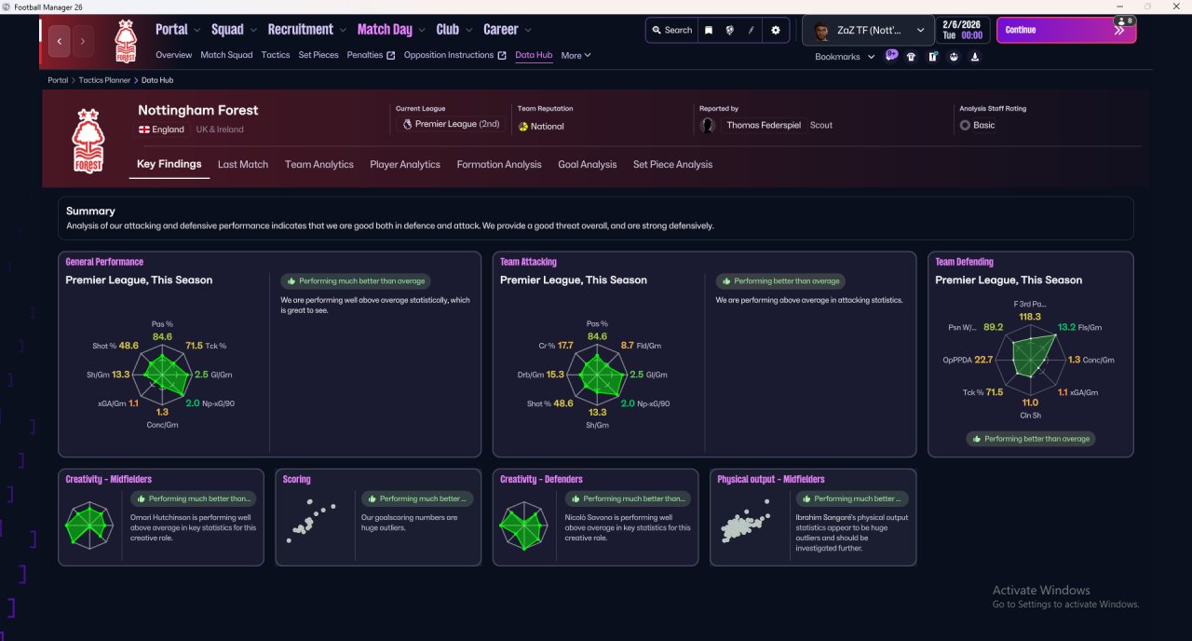Expand the Club menu chevron
This screenshot has width=1192, height=641.
point(468,30)
